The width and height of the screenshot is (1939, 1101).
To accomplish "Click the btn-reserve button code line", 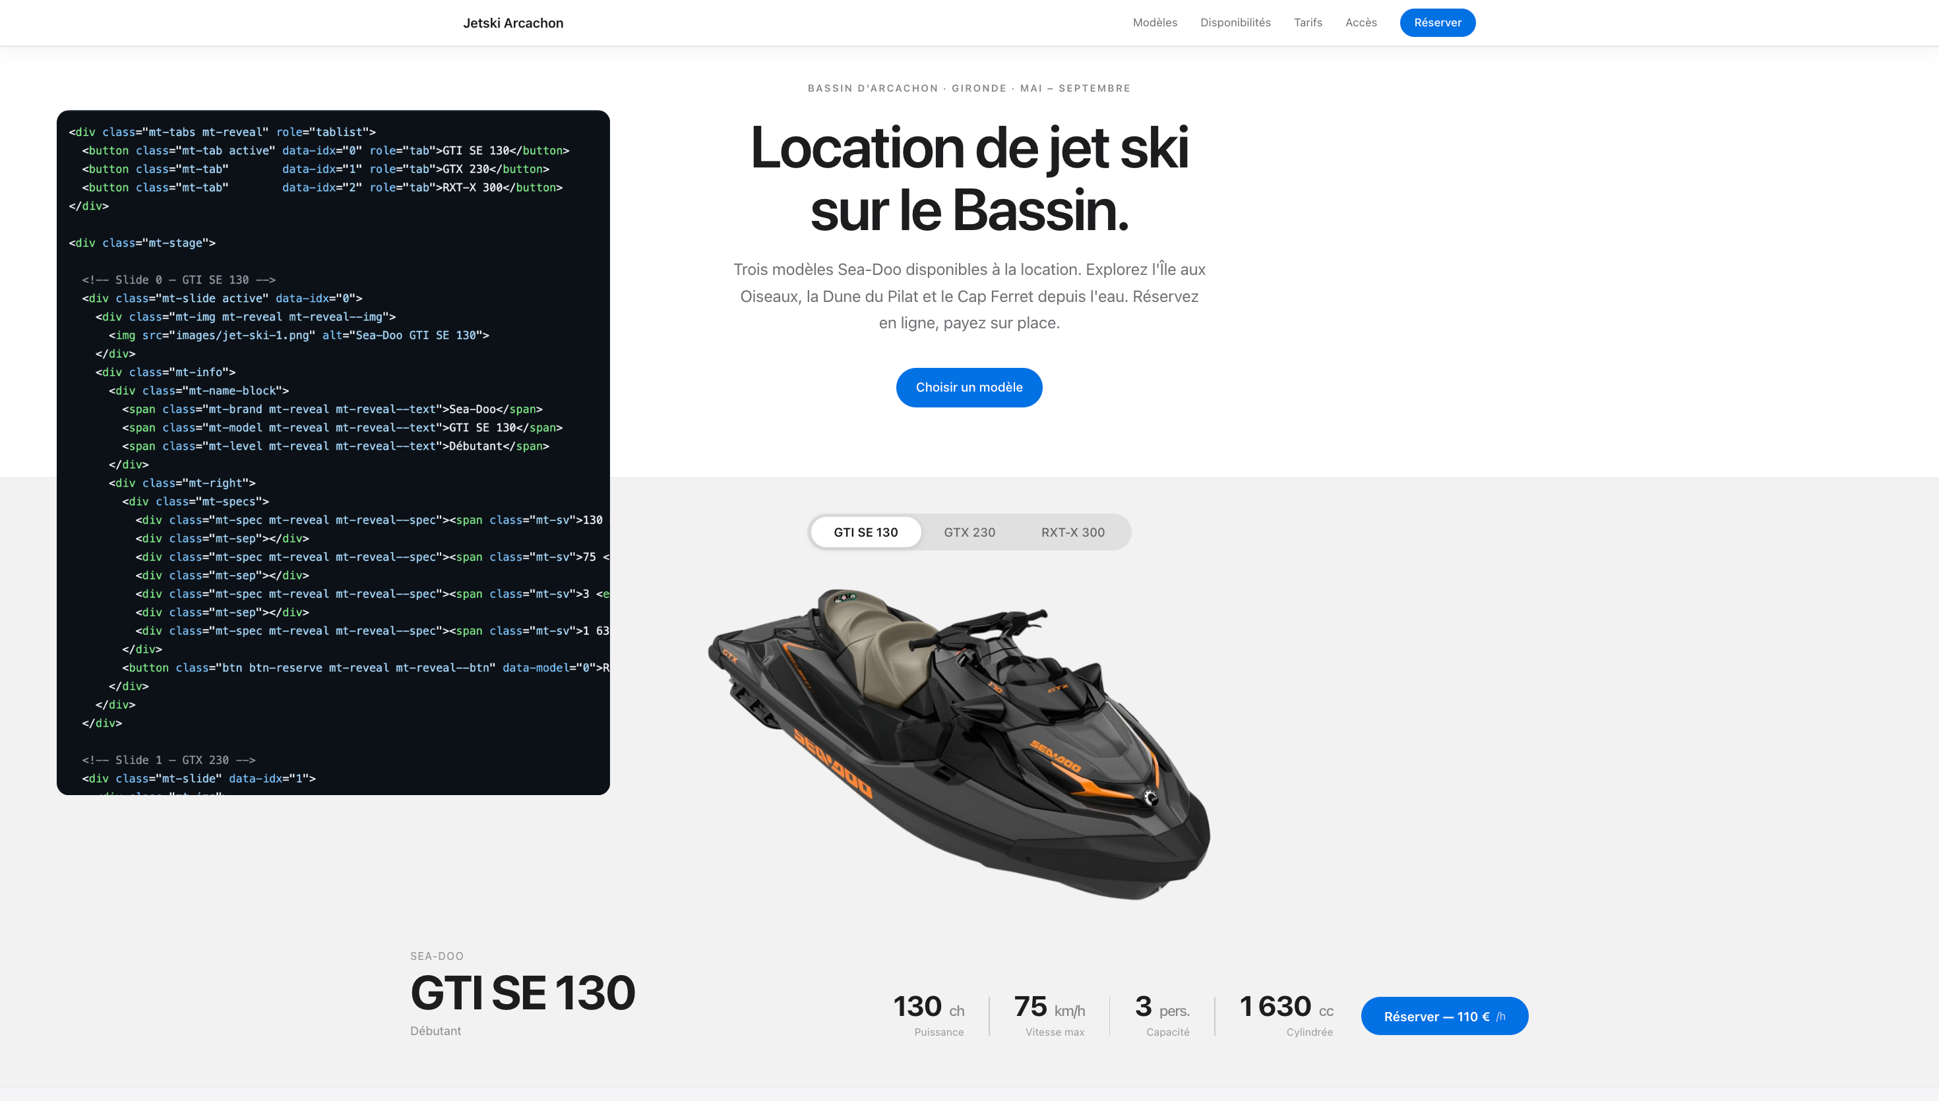I will pos(366,668).
